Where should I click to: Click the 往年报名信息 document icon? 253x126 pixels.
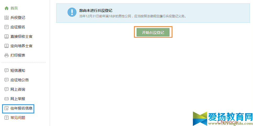7,108
